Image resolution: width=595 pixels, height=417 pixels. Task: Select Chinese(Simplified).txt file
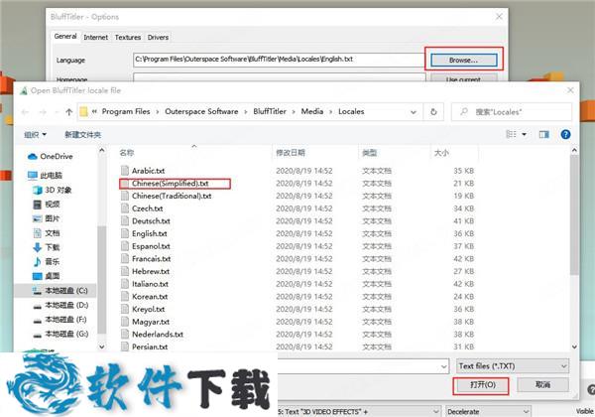point(171,184)
